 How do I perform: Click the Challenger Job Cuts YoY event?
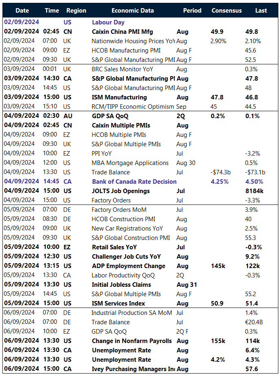pos(126,257)
